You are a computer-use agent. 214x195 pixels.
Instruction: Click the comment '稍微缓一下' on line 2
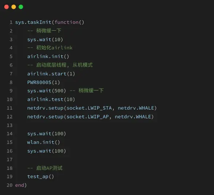44,31
